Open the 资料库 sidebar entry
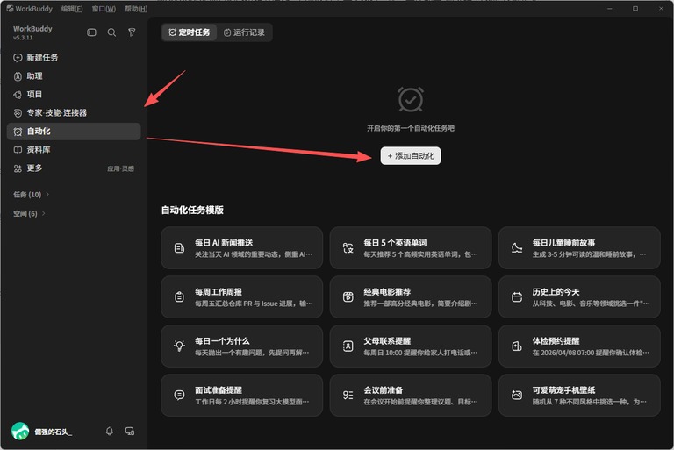The image size is (674, 450). [x=74, y=150]
